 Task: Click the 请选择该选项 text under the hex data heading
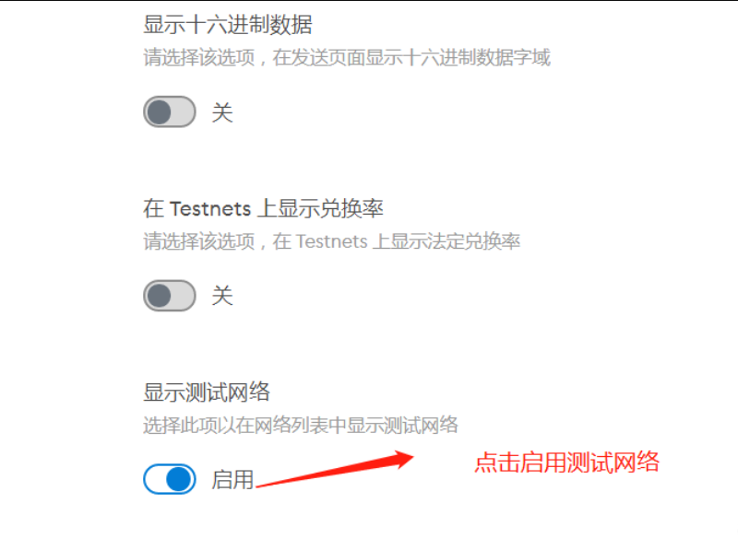tap(199, 58)
